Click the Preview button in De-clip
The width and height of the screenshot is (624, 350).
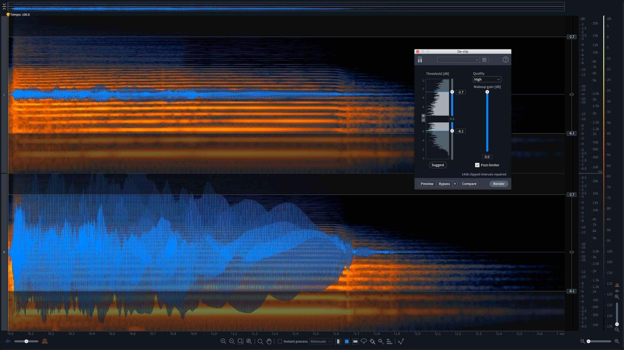pyautogui.click(x=427, y=184)
